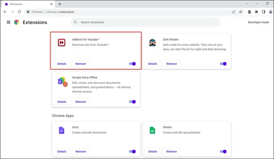Reload the extensions page
This screenshot has height=159, width=274.
[19, 12]
